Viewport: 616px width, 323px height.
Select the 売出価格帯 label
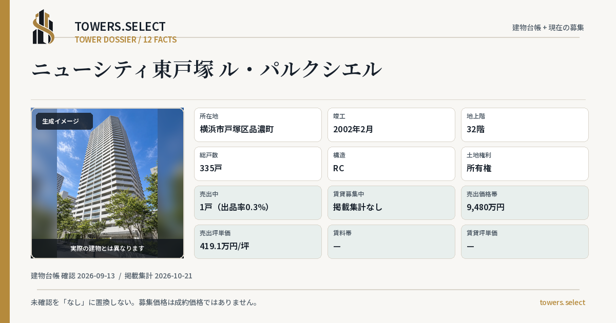click(482, 194)
